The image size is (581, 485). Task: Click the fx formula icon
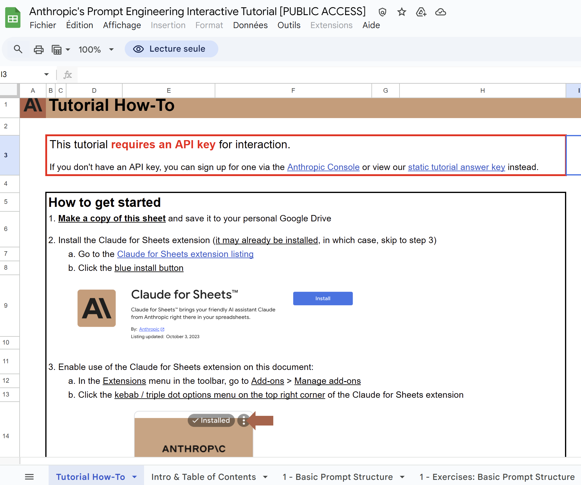(x=68, y=74)
